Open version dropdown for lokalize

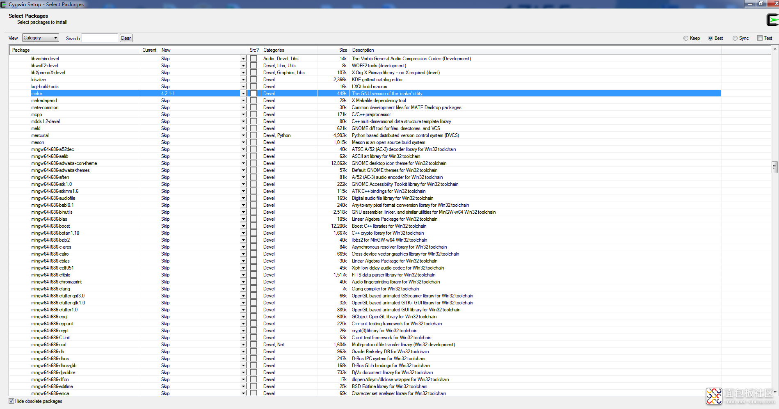pyautogui.click(x=243, y=80)
